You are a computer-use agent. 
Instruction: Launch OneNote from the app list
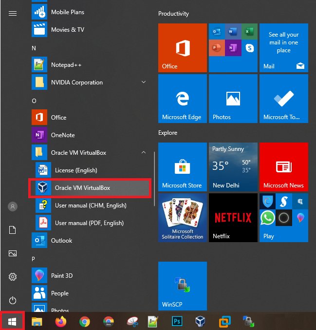[89, 135]
